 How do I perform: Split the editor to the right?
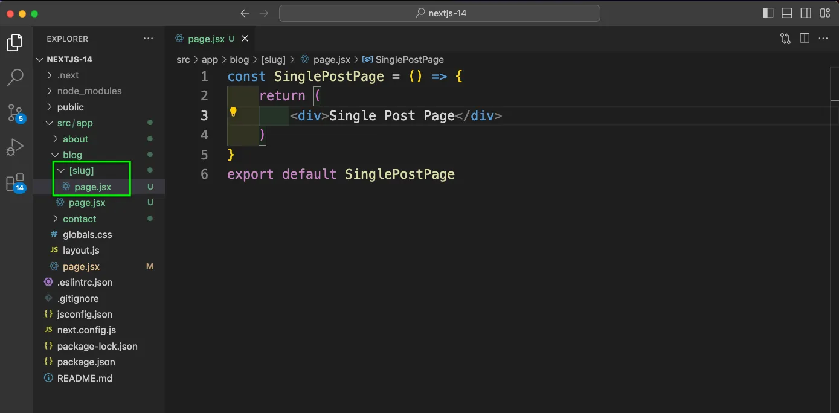tap(805, 39)
